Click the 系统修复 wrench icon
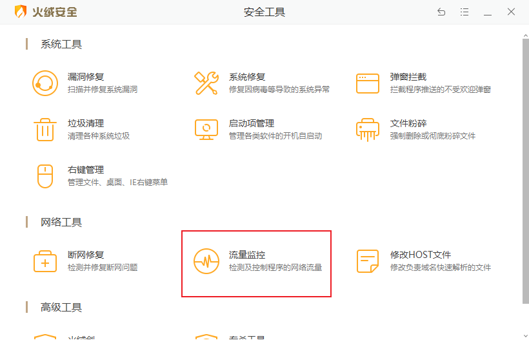 [206, 83]
